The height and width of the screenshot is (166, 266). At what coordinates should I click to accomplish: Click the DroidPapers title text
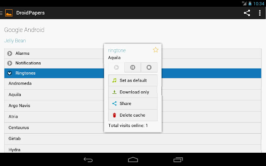(30, 13)
